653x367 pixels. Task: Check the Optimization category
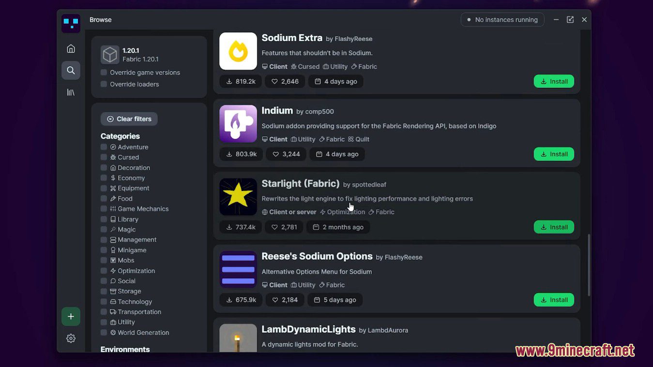pyautogui.click(x=104, y=271)
